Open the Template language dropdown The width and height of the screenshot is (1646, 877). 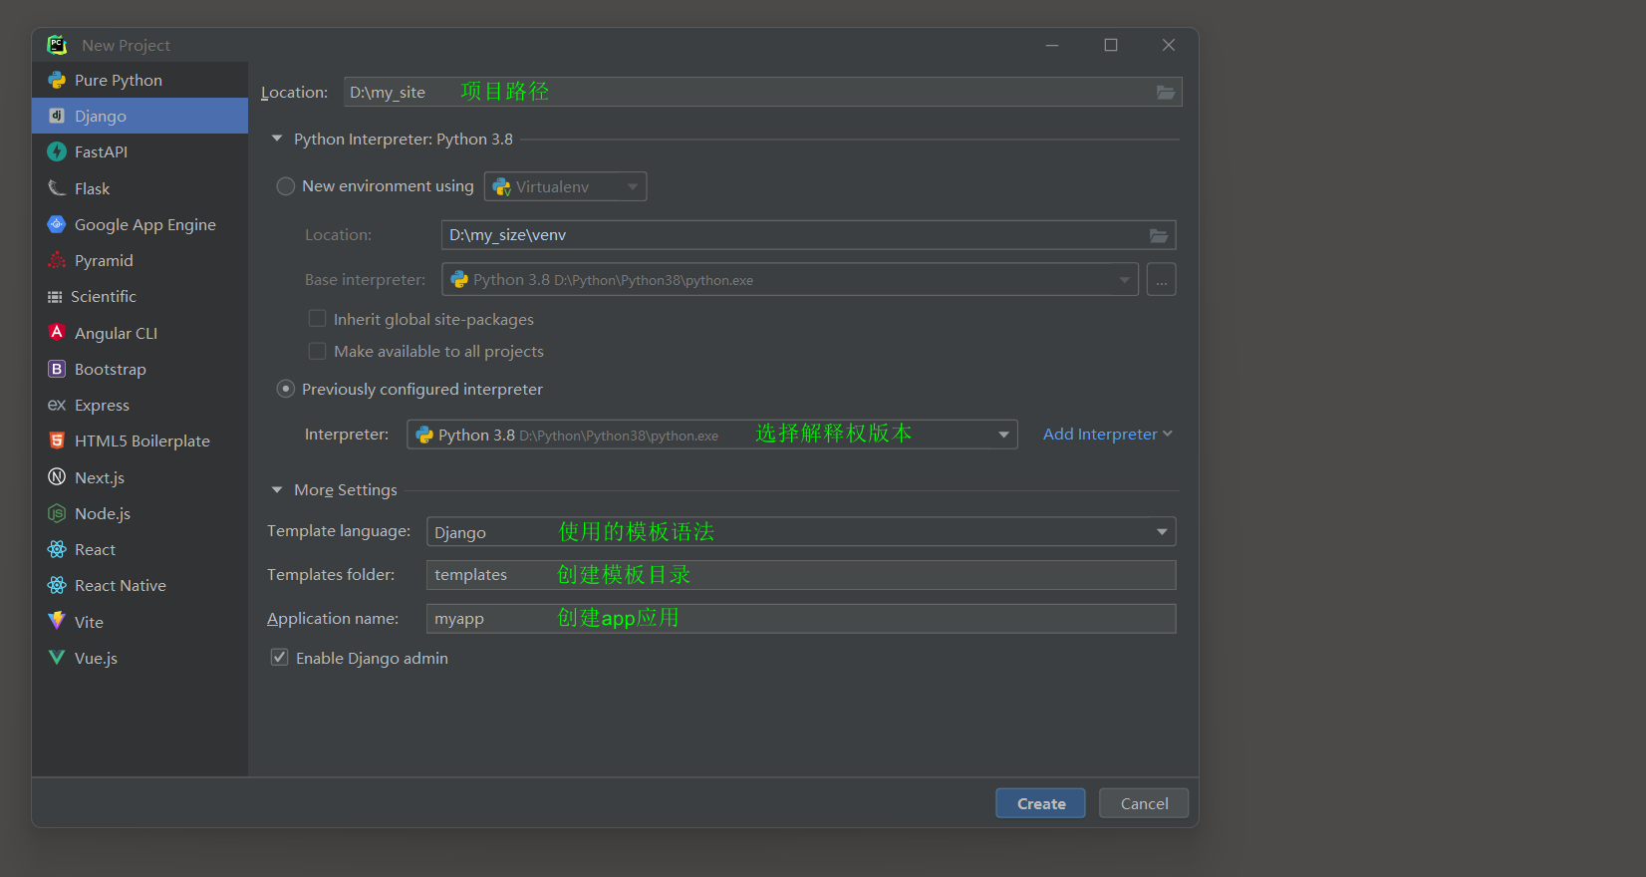point(801,531)
